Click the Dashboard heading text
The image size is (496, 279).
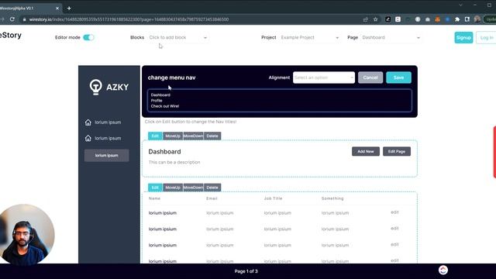pyautogui.click(x=164, y=152)
